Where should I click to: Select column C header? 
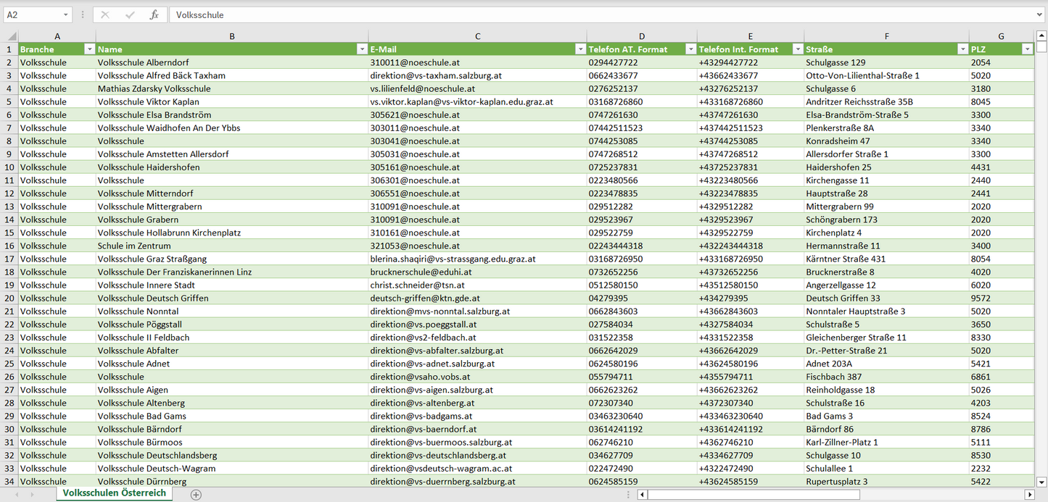click(477, 35)
